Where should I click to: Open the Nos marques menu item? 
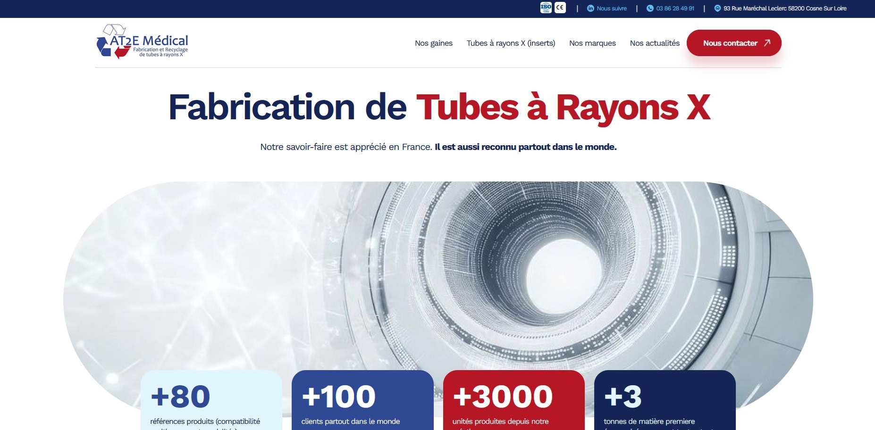[592, 43]
